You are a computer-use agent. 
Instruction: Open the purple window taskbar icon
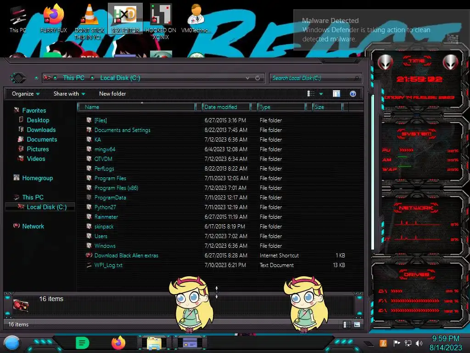[x=190, y=343]
